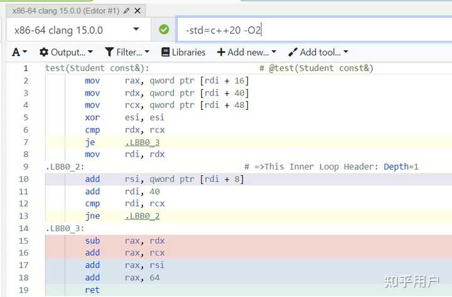Select the x86-64 clang 15.0.0 (Editor #1) tab
This screenshot has width=452, height=297.
[66, 11]
